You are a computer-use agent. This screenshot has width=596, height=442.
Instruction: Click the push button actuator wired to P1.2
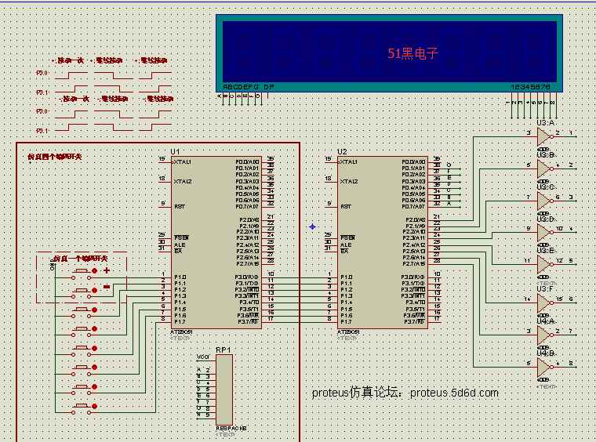pyautogui.click(x=95, y=310)
